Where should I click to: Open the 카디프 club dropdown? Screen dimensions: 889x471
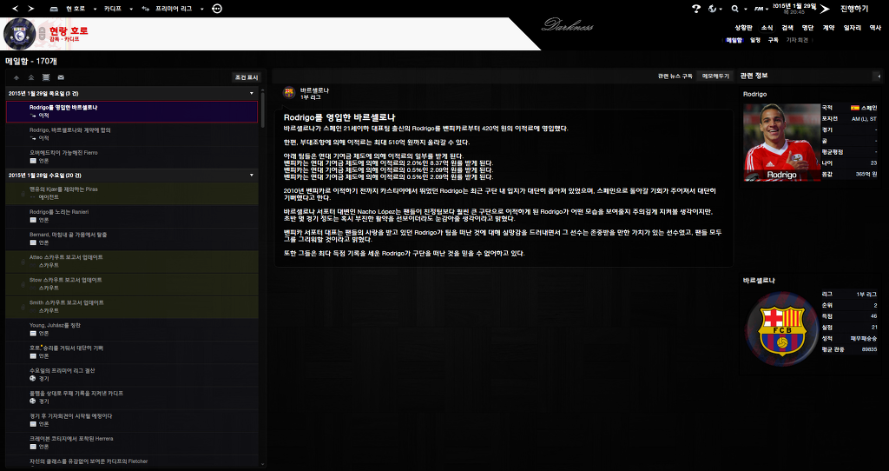click(131, 9)
